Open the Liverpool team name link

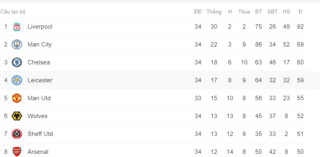click(x=40, y=27)
